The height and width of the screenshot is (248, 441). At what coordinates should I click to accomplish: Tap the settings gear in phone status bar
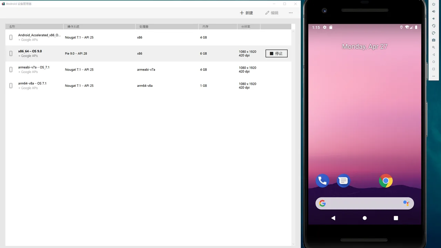pyautogui.click(x=325, y=27)
